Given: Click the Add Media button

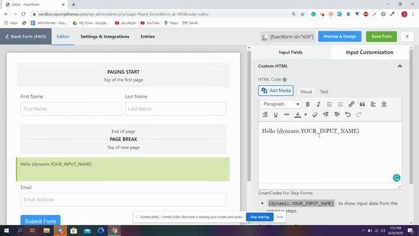Looking at the screenshot, I should (276, 90).
